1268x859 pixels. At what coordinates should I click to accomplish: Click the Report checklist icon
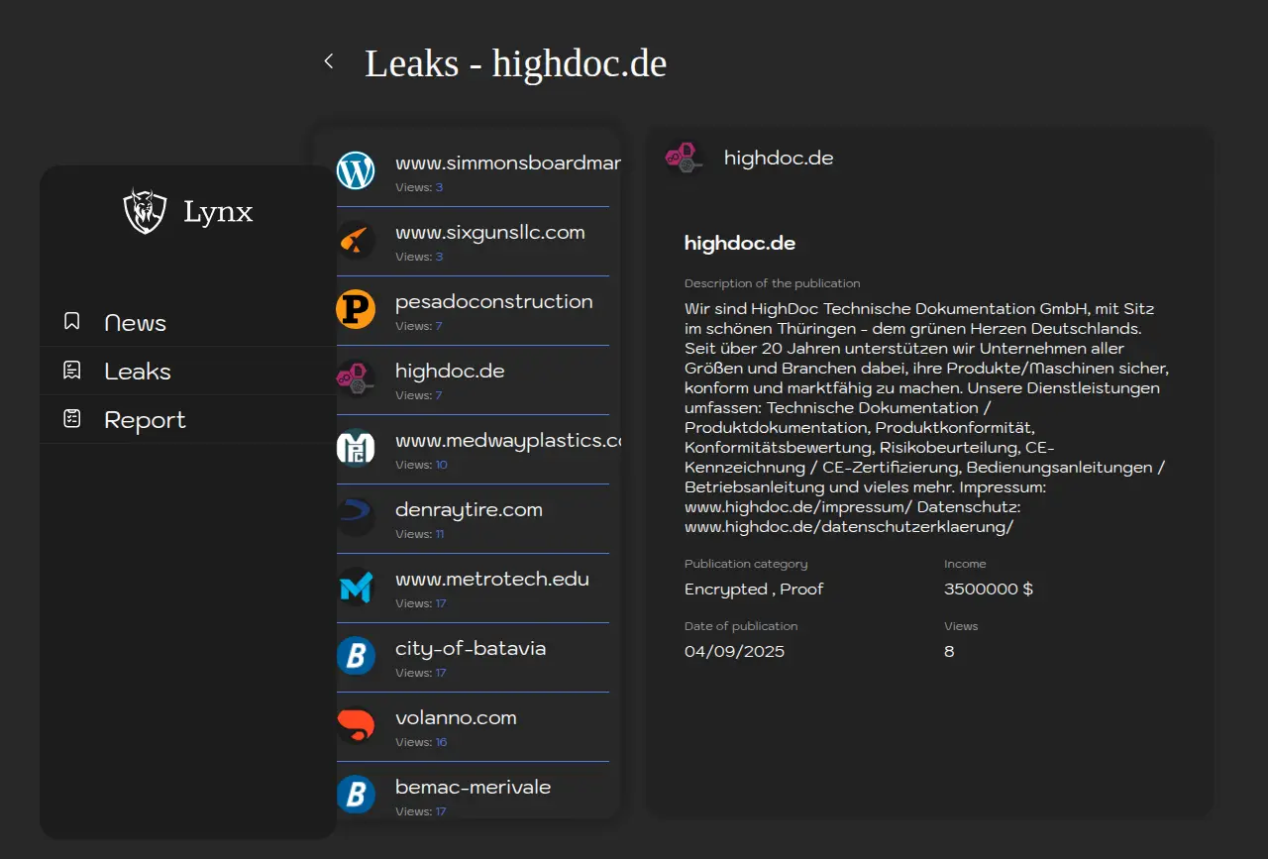click(x=71, y=419)
